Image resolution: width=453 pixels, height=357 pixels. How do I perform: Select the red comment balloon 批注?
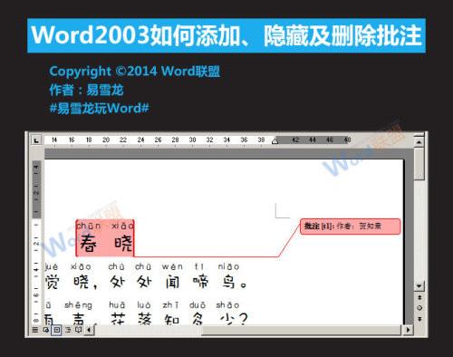pos(351,227)
